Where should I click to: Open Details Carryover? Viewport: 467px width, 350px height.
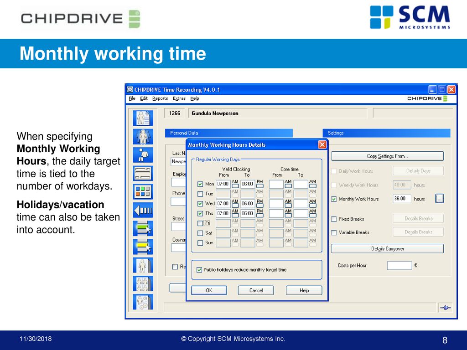pos(388,249)
